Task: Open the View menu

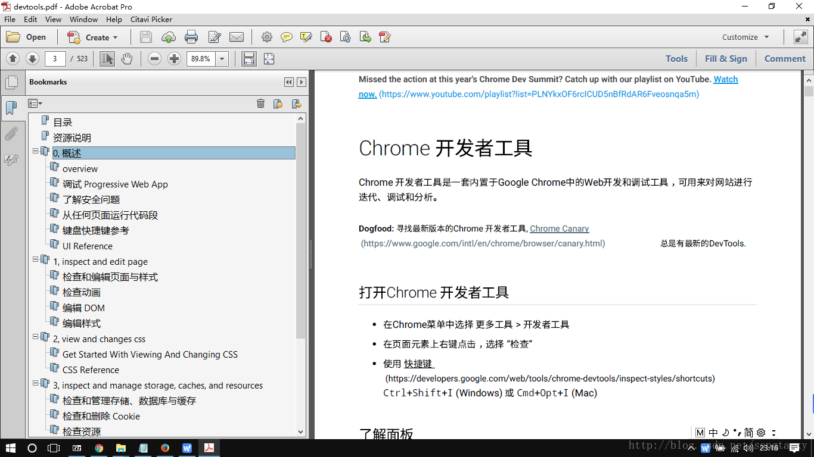Action: click(53, 19)
